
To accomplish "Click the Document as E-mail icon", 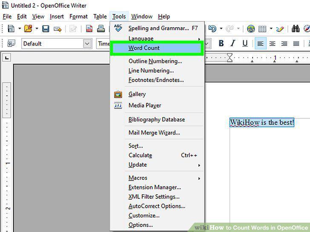I will [x=57, y=29].
